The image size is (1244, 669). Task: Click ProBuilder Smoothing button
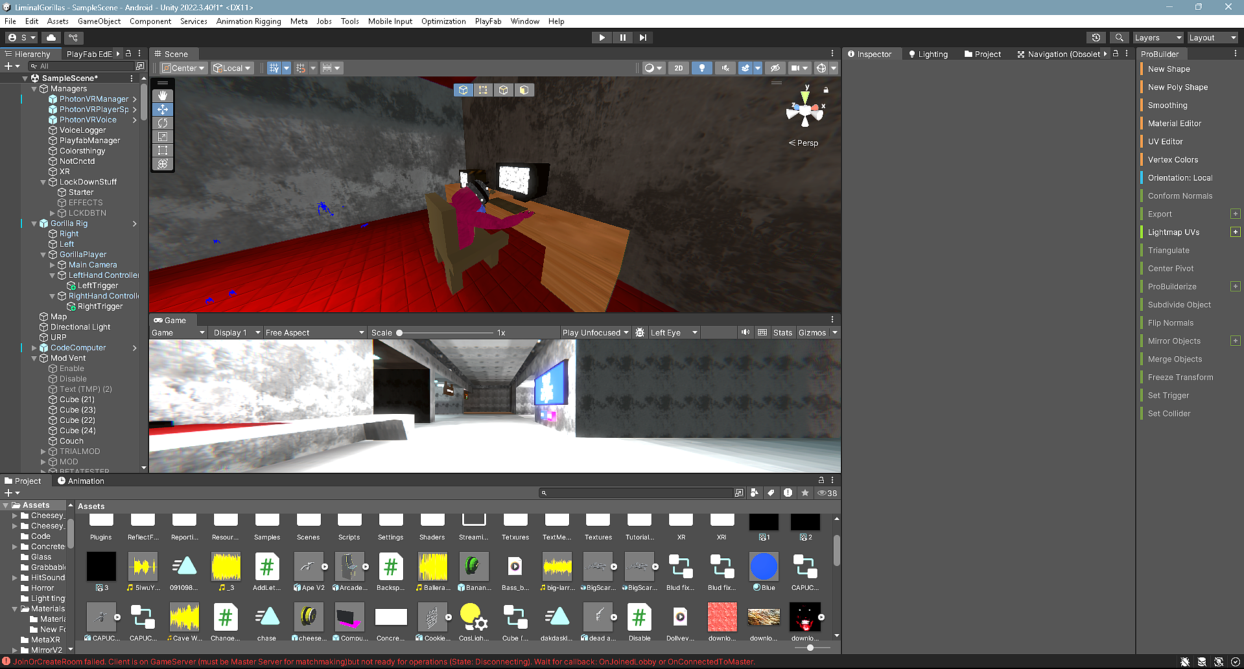click(1168, 106)
